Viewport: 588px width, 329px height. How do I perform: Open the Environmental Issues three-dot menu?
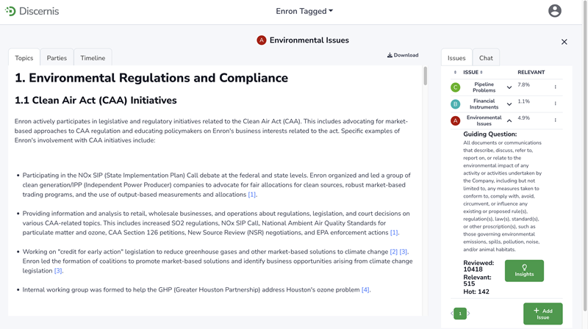coord(555,120)
